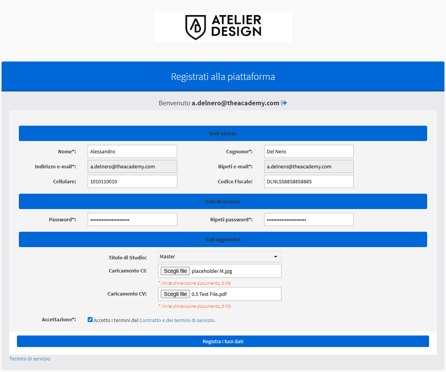Click the Scegli file button for Caricamento CV
The width and height of the screenshot is (446, 372).
[175, 294]
